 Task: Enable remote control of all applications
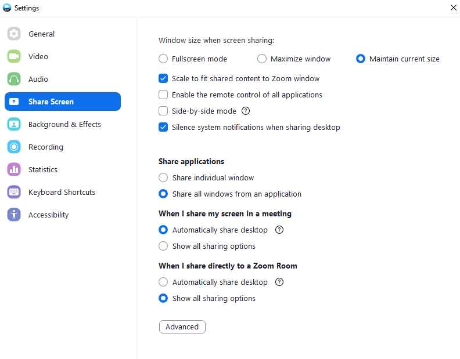coord(163,95)
